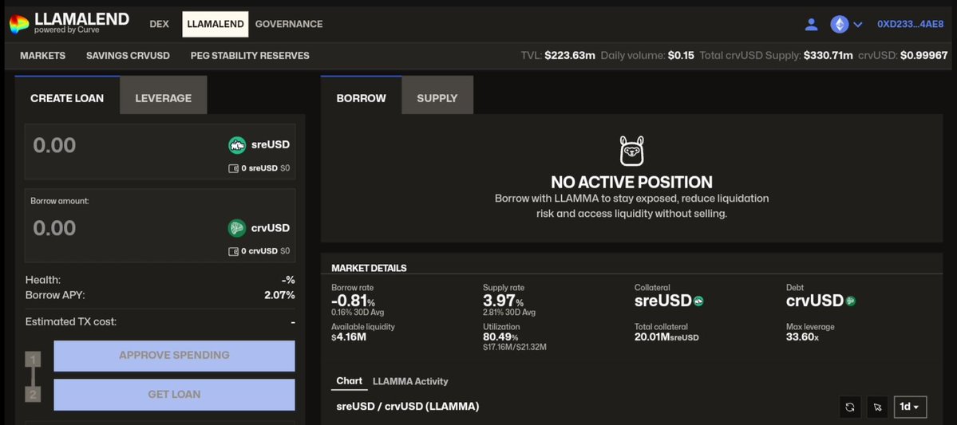This screenshot has height=425, width=957.
Task: Click the Max leverage 33.60x value
Action: (802, 336)
